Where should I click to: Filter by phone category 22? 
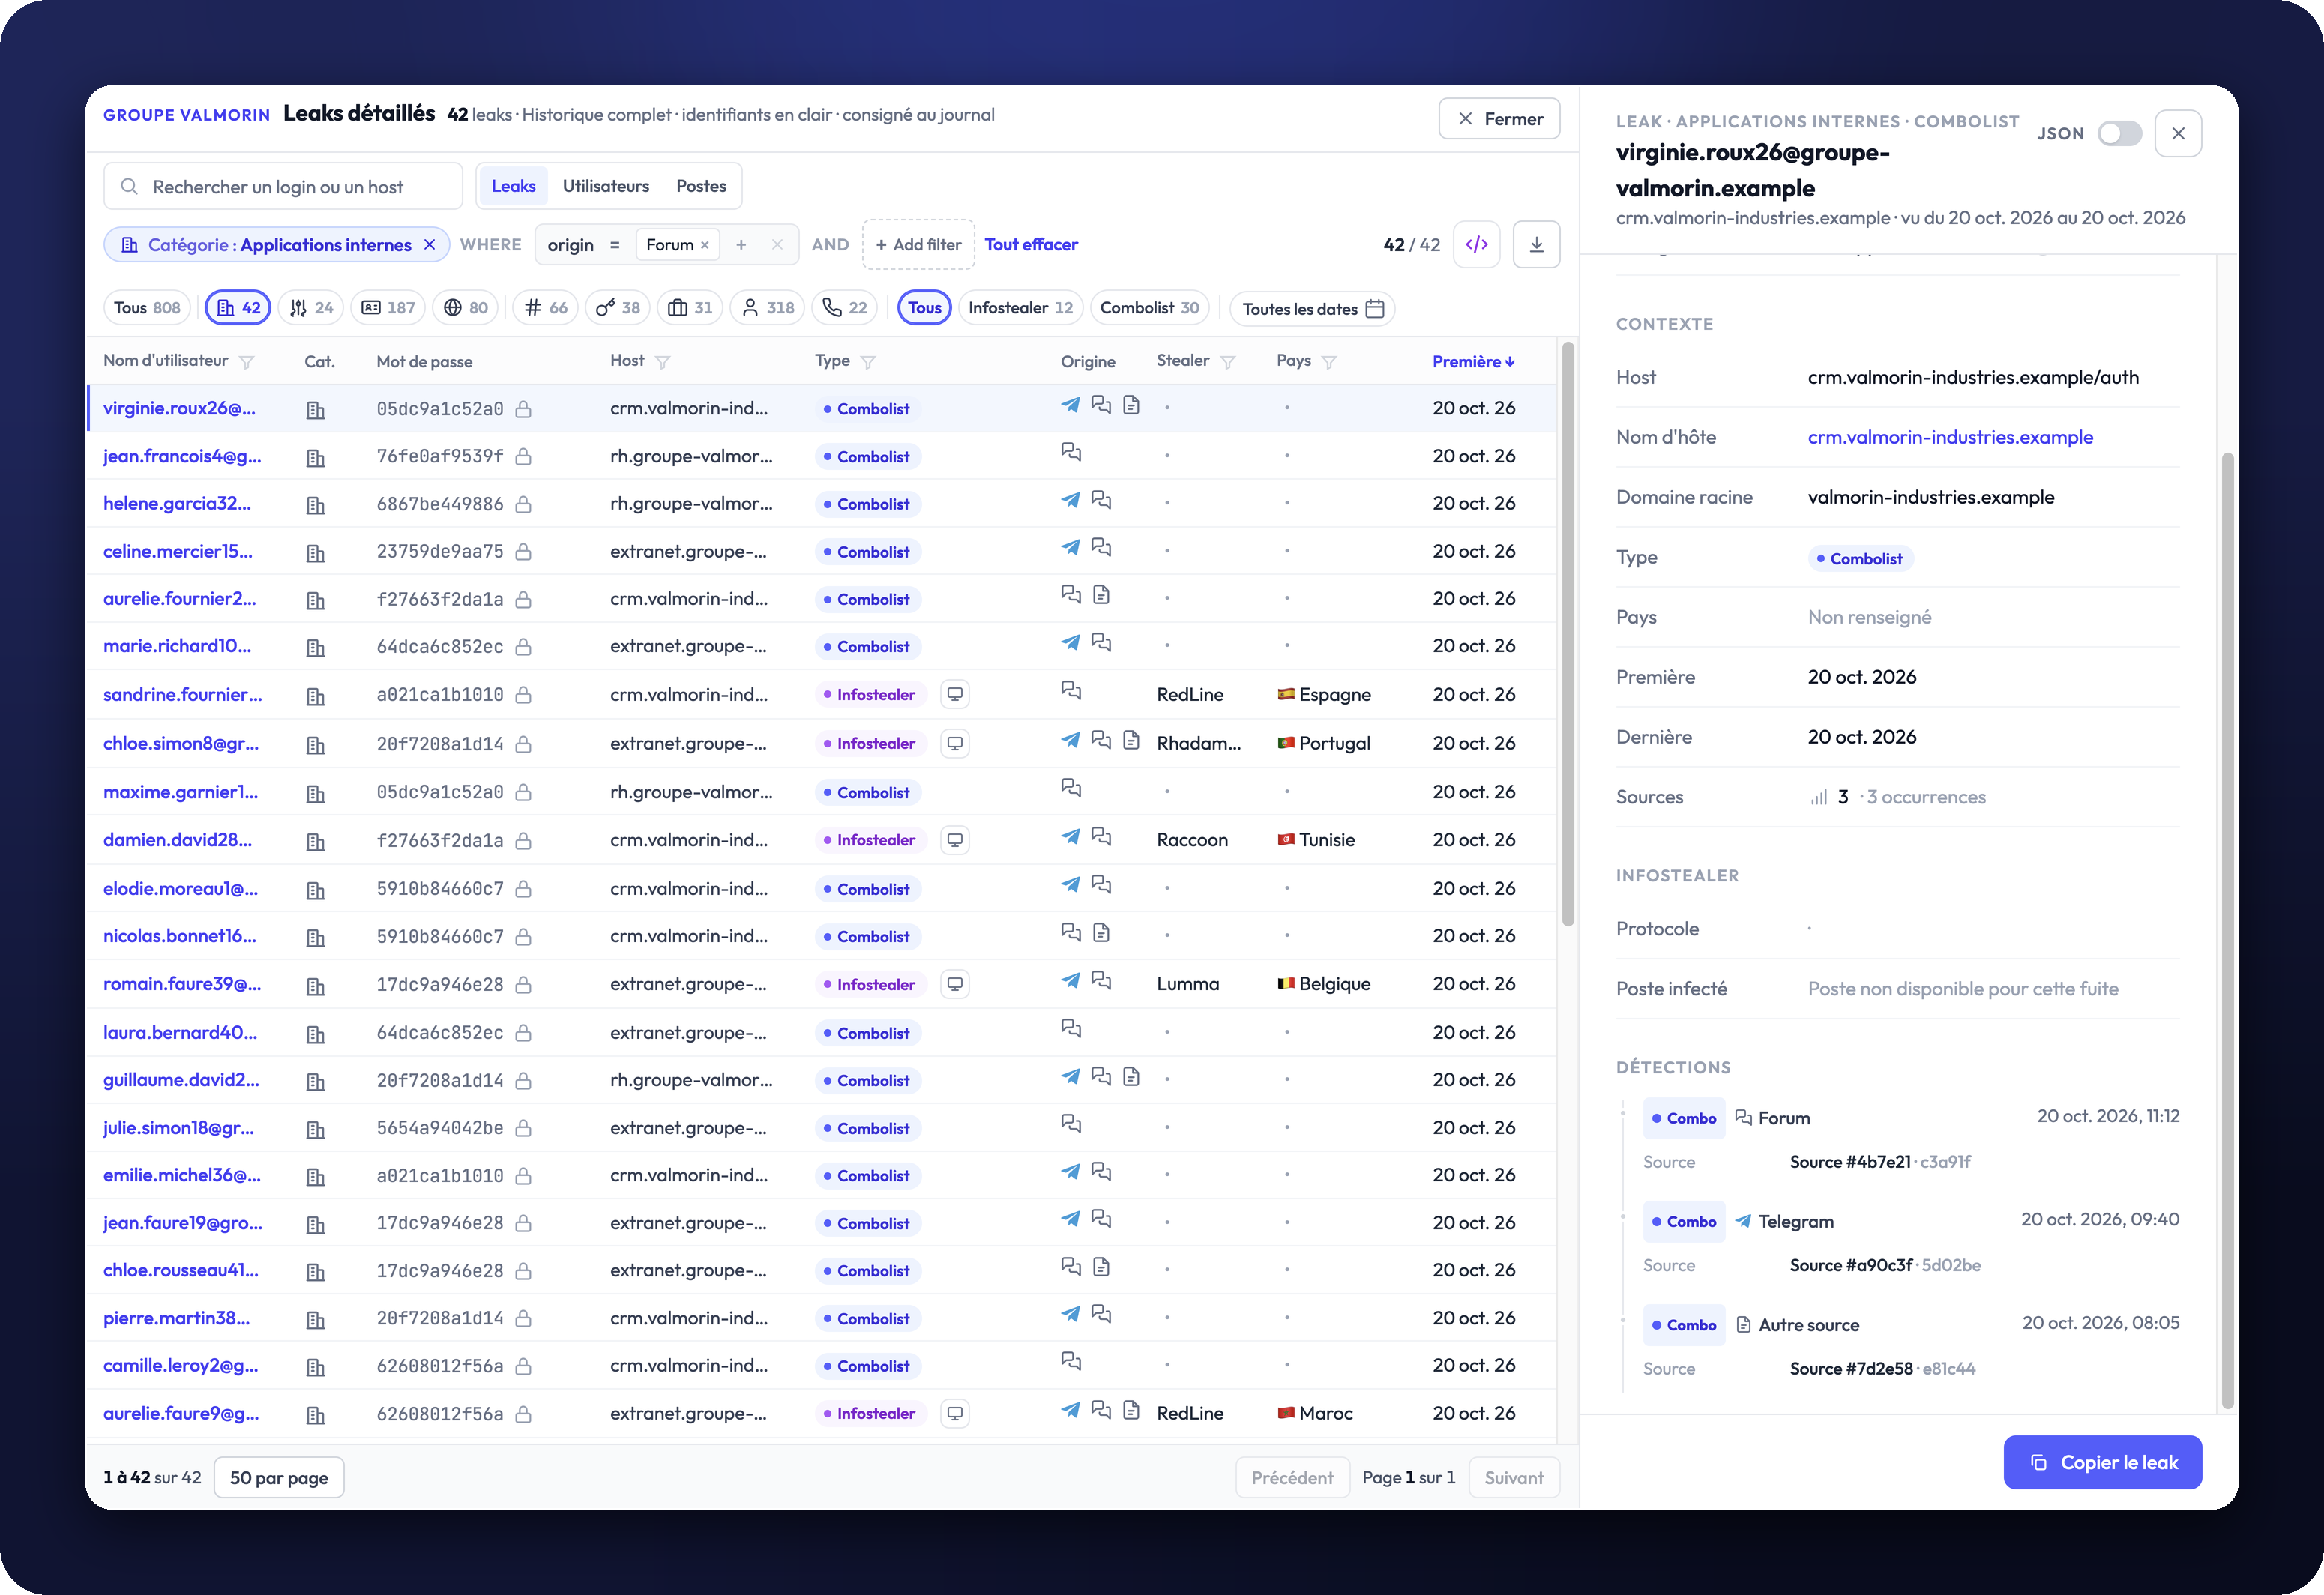[845, 308]
